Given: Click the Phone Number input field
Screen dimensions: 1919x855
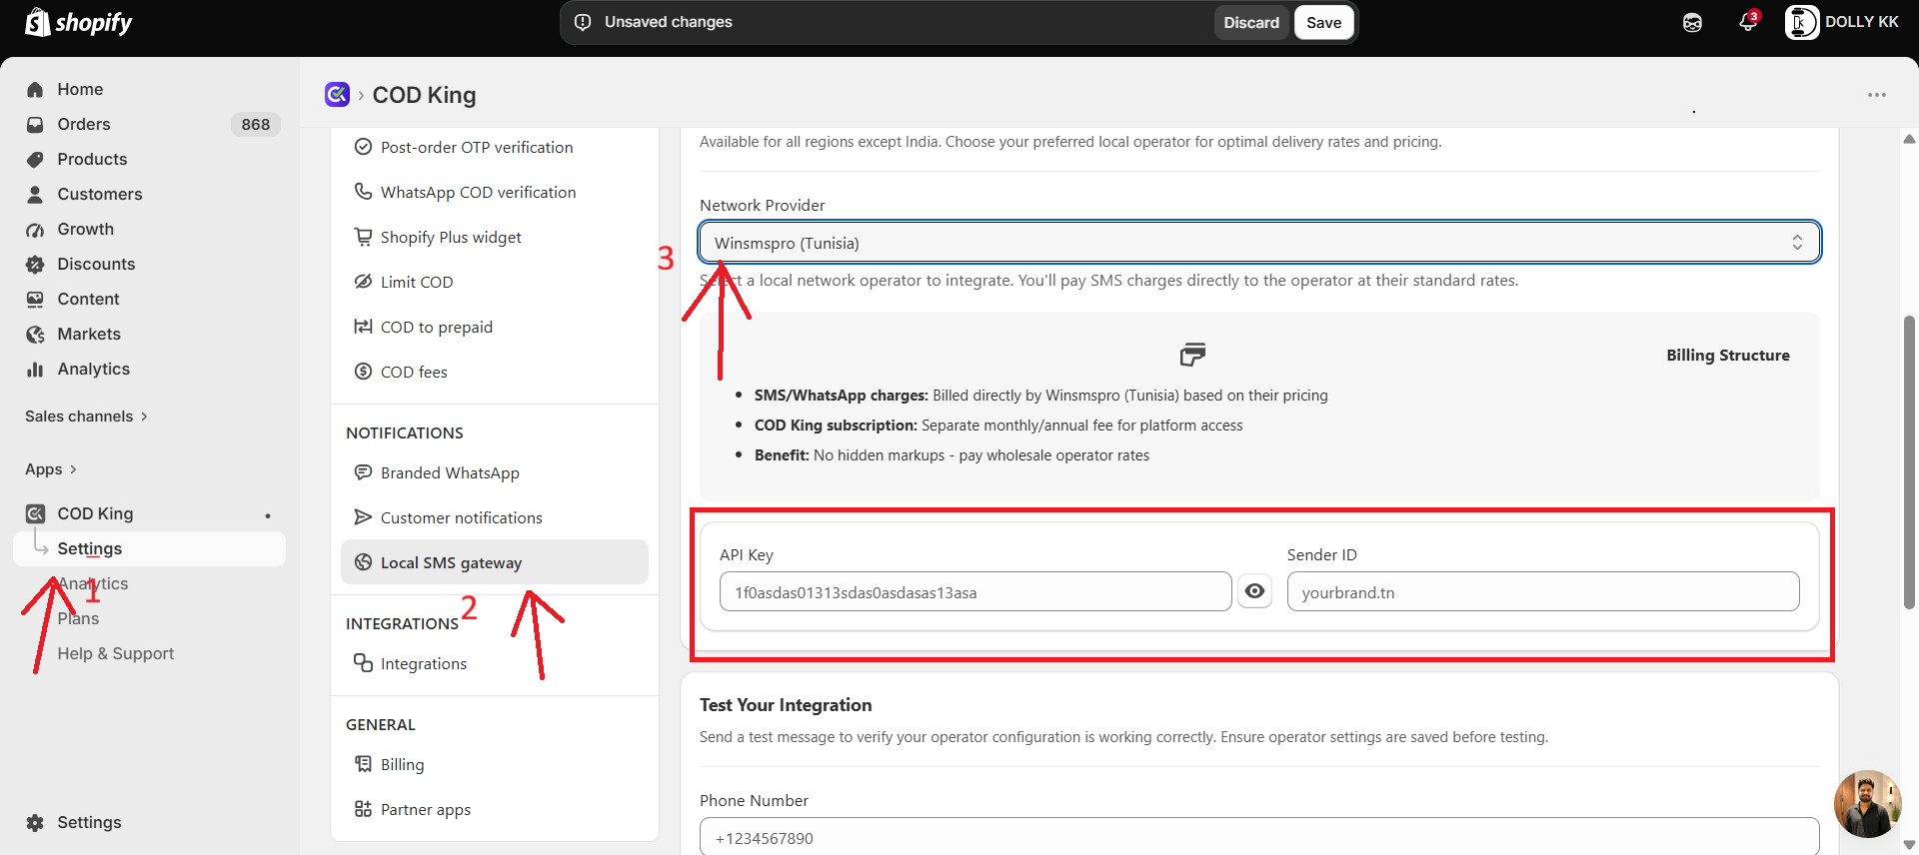Looking at the screenshot, I should point(1259,837).
